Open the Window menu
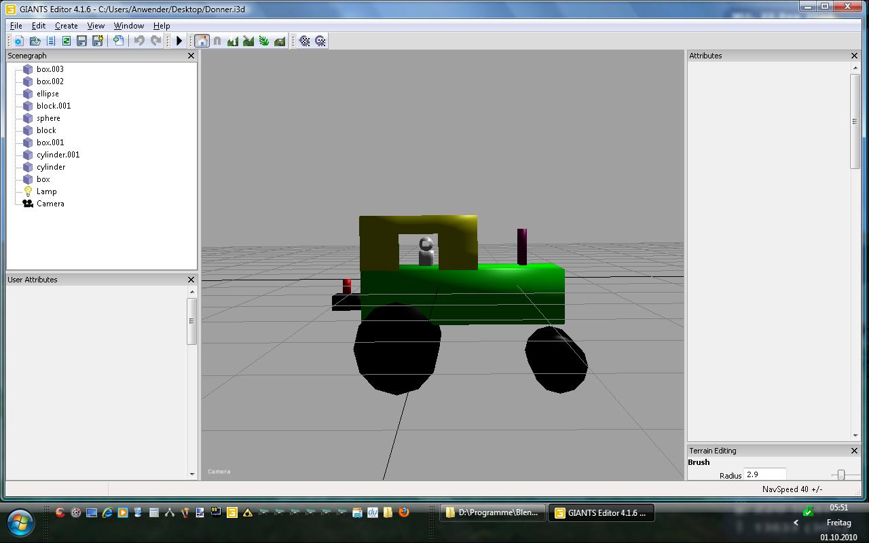 pos(128,26)
